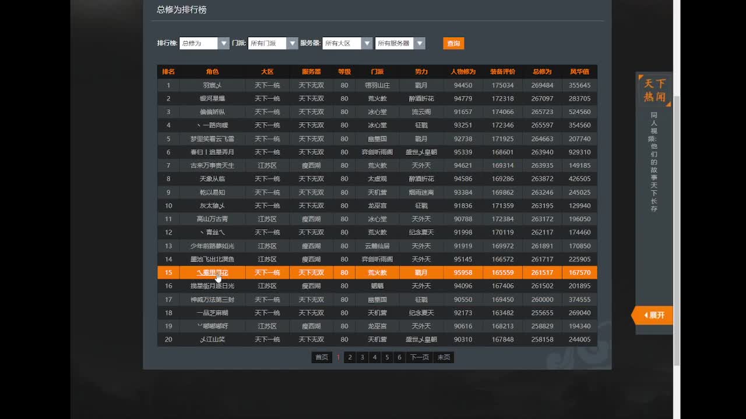Click total score 269484 in row 1

(x=542, y=85)
